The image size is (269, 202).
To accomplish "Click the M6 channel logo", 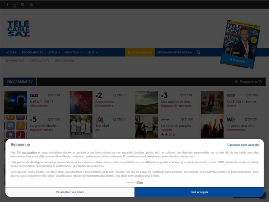I will (100, 119).
